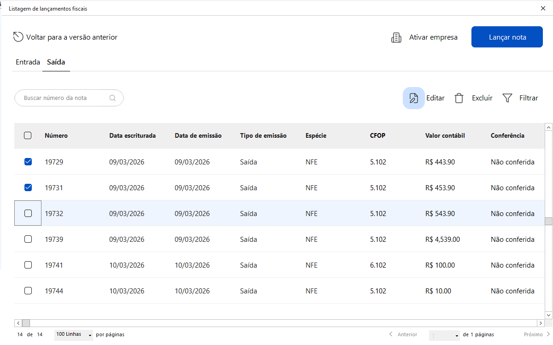Check the checkbox for nota 19732

28,213
